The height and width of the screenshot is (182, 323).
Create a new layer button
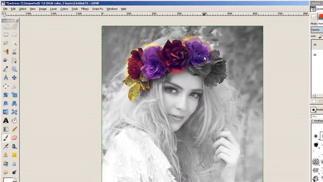click(314, 101)
